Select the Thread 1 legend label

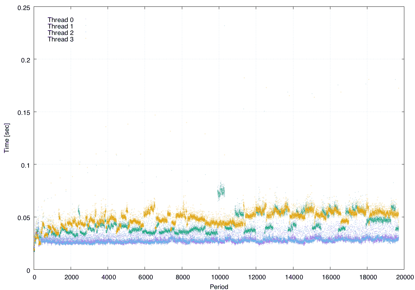[61, 26]
